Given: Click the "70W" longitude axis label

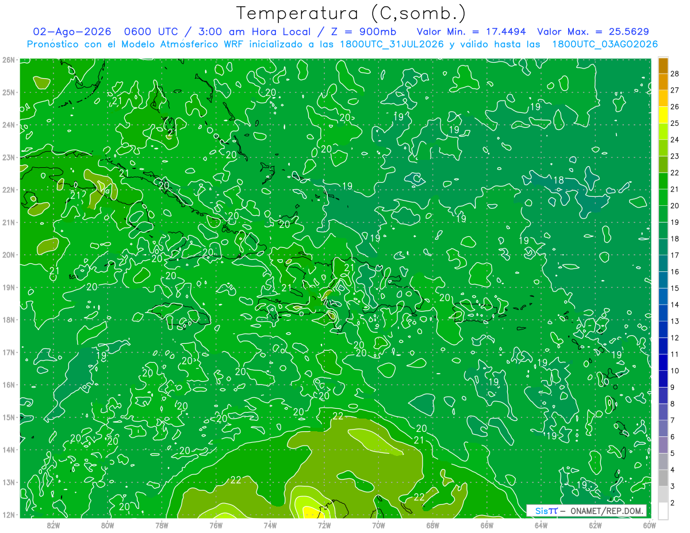Looking at the screenshot, I should tap(378, 525).
